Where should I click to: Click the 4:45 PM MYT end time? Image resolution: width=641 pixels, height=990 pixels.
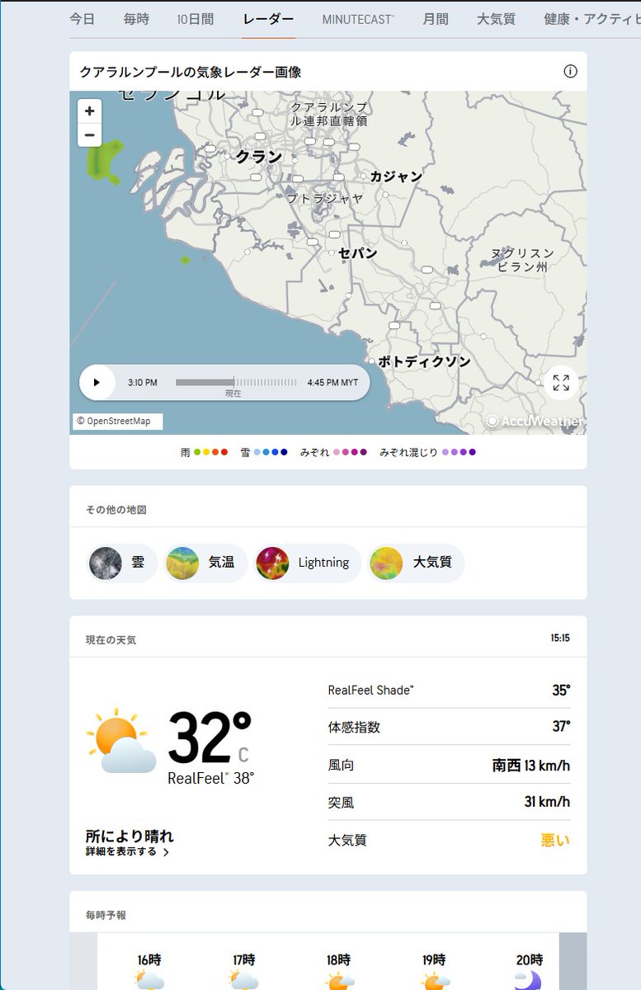point(332,383)
